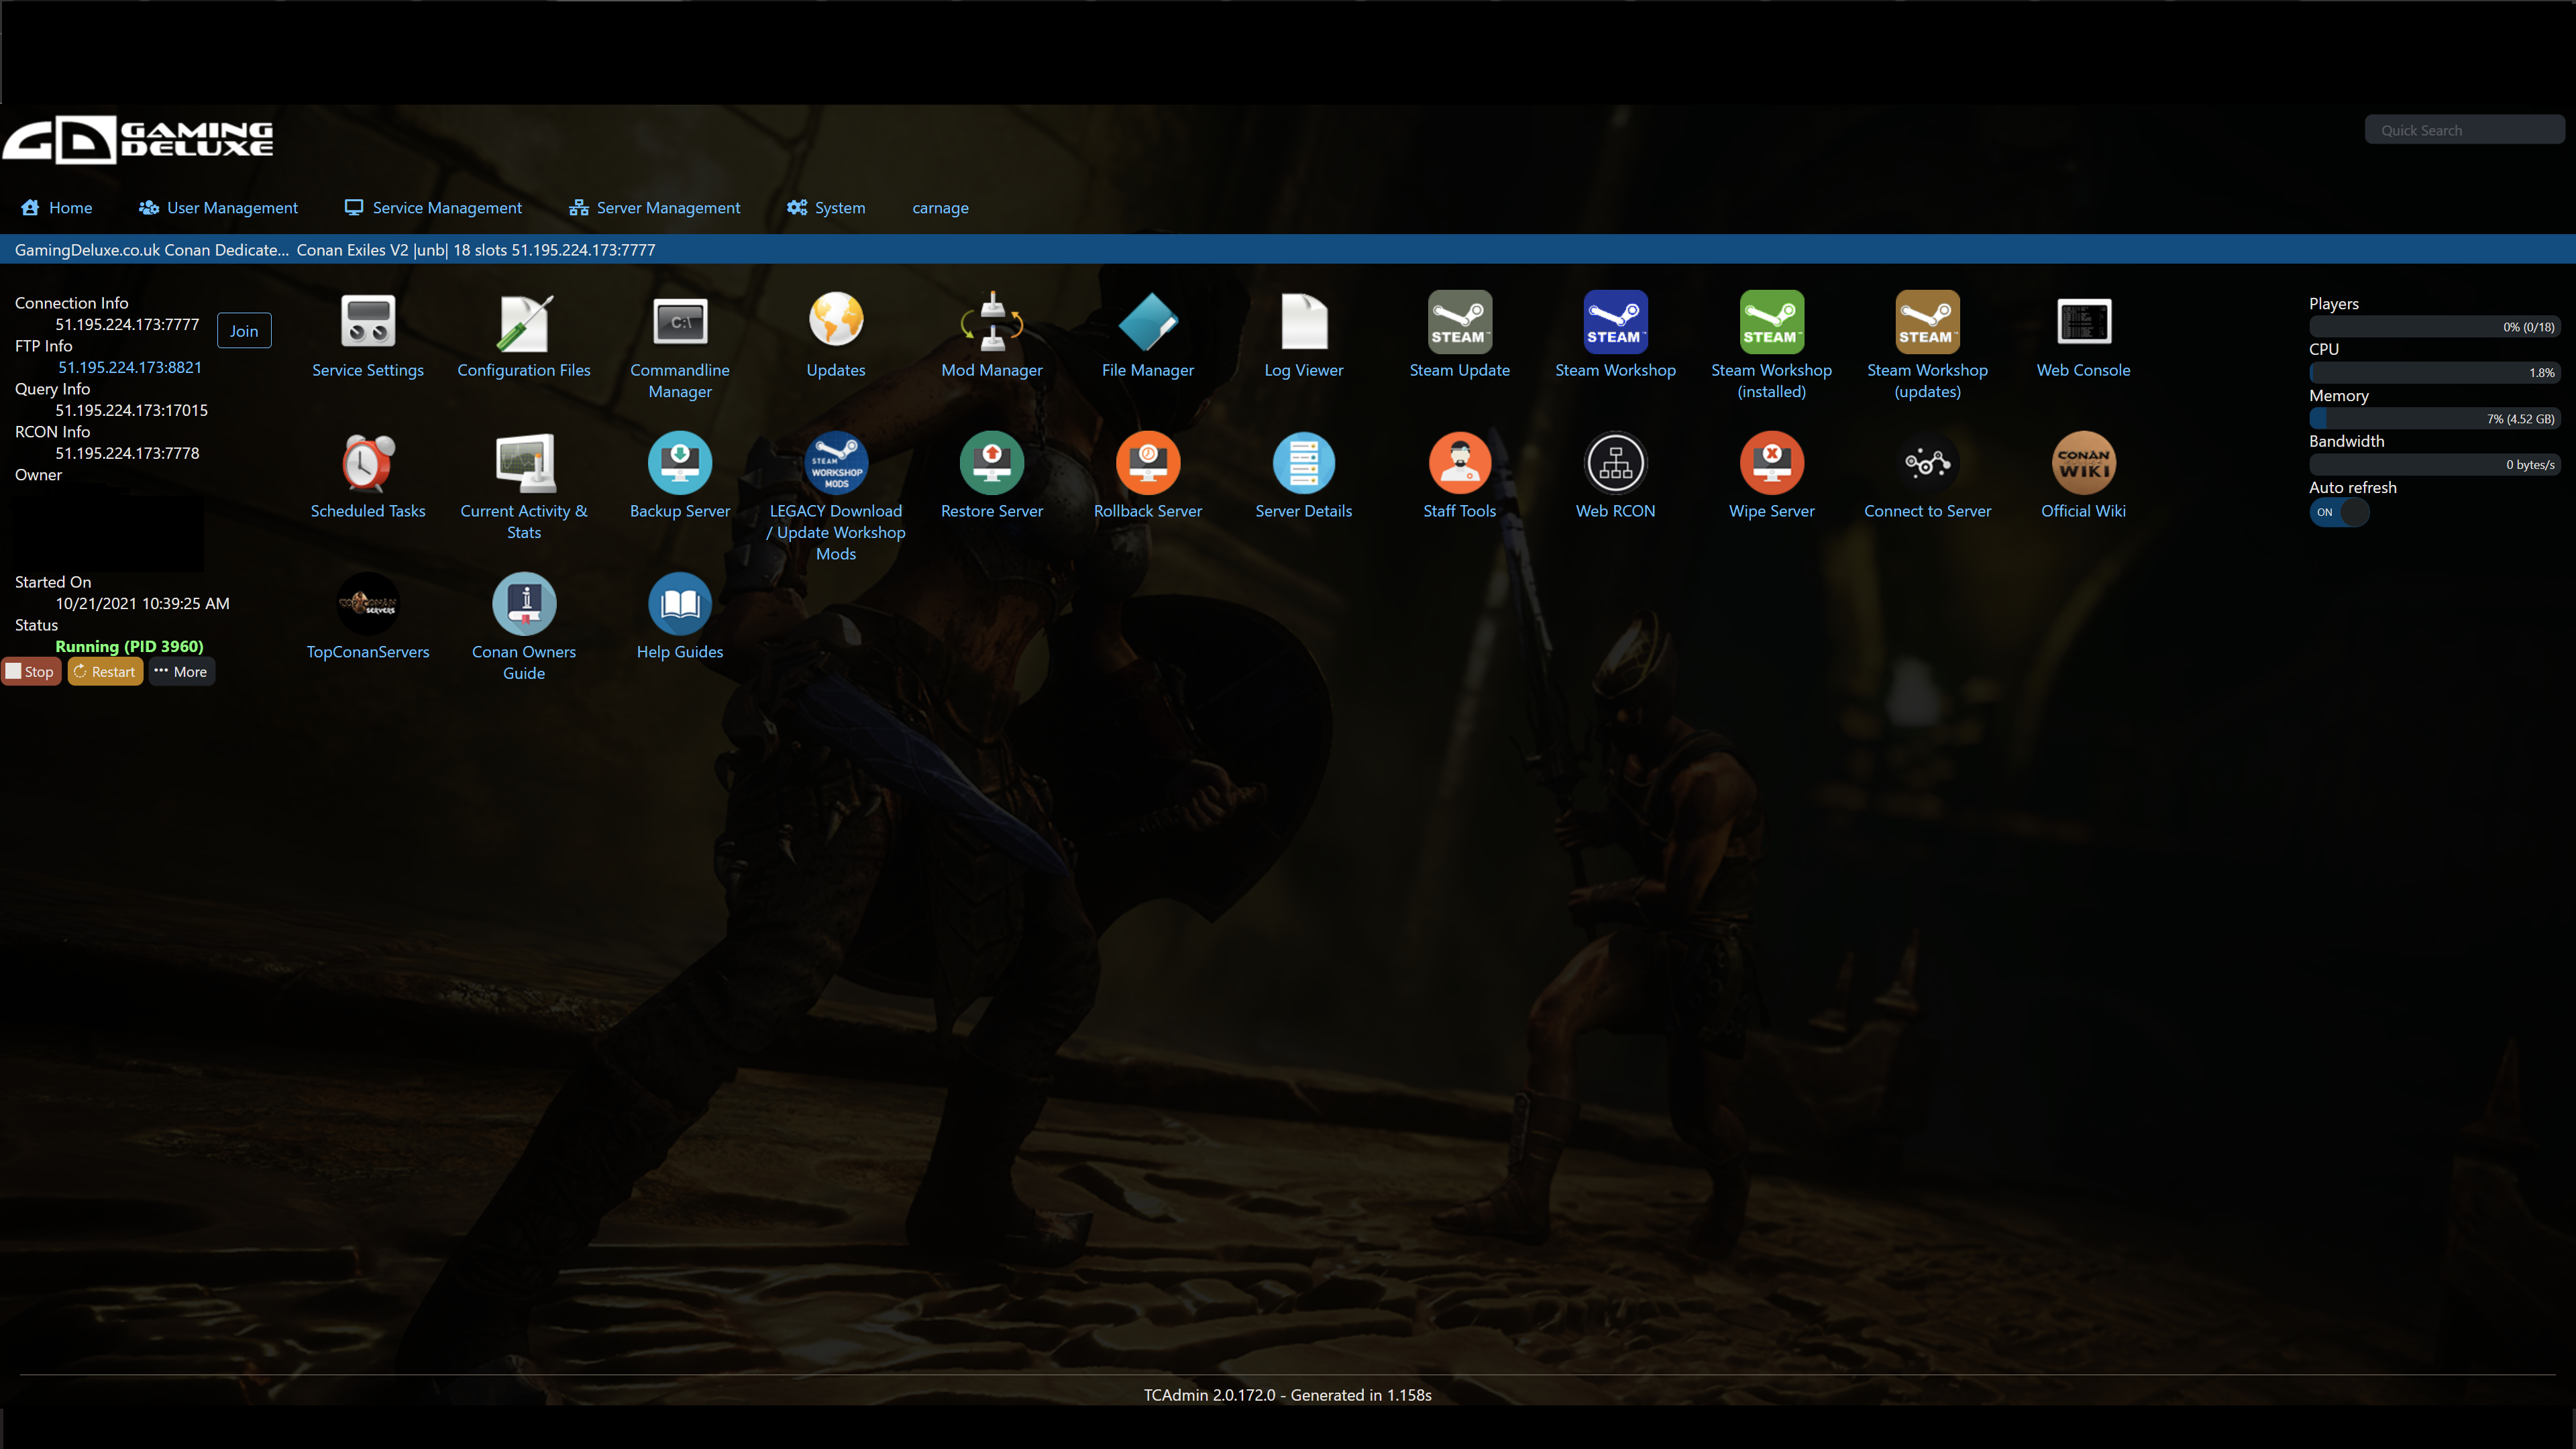Open Configuration Files

524,322
